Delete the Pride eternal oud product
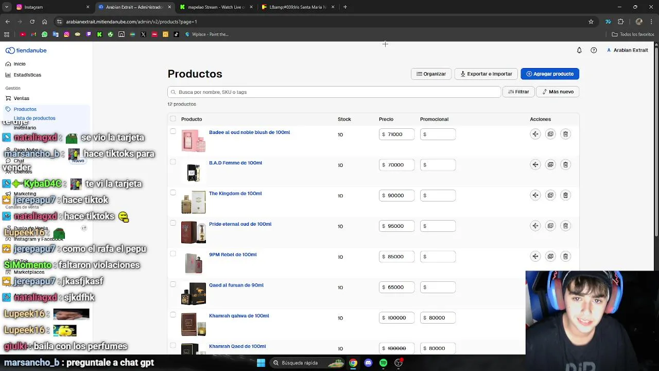The width and height of the screenshot is (659, 371). tap(565, 226)
